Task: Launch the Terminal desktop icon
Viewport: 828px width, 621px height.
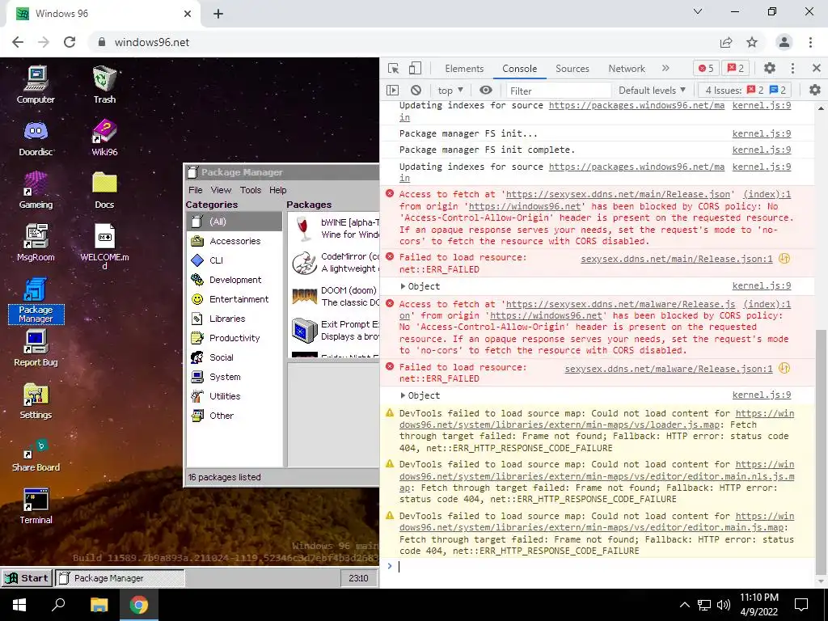Action: tap(36, 506)
